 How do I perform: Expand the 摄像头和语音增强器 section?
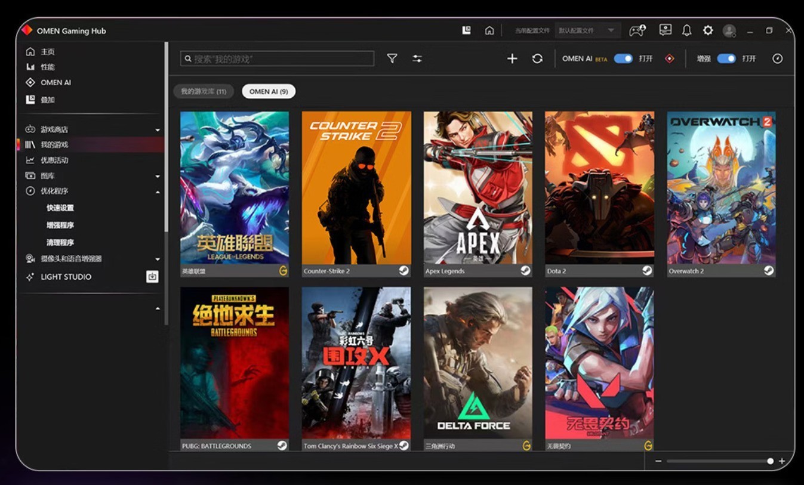pos(158,259)
